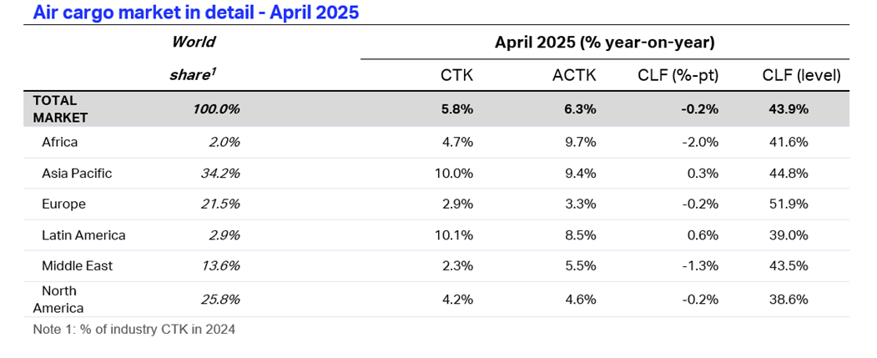
Task: Click the footnote 'Note 1: % of industry CTK'
Action: point(134,329)
